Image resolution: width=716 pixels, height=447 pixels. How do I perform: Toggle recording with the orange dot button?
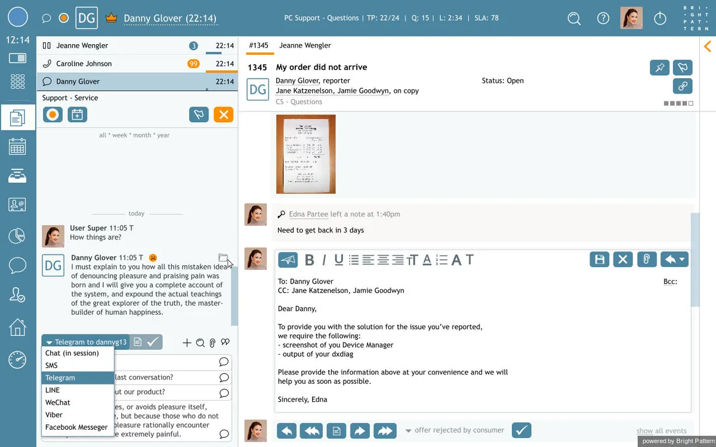coord(53,114)
